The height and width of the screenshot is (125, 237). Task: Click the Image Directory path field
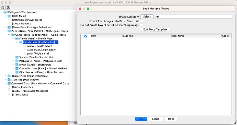(x=193, y=16)
